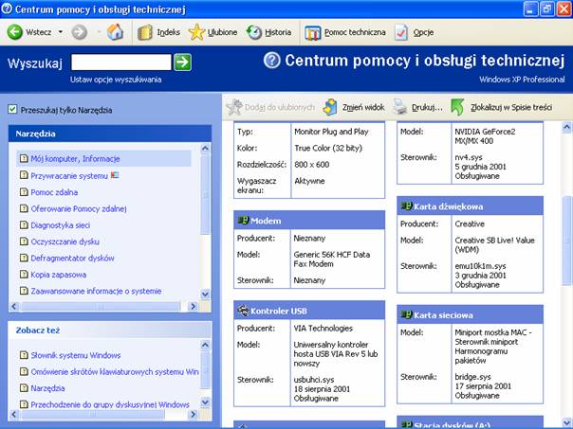Click page icon beside Słownik systemu Windows

click(x=24, y=354)
